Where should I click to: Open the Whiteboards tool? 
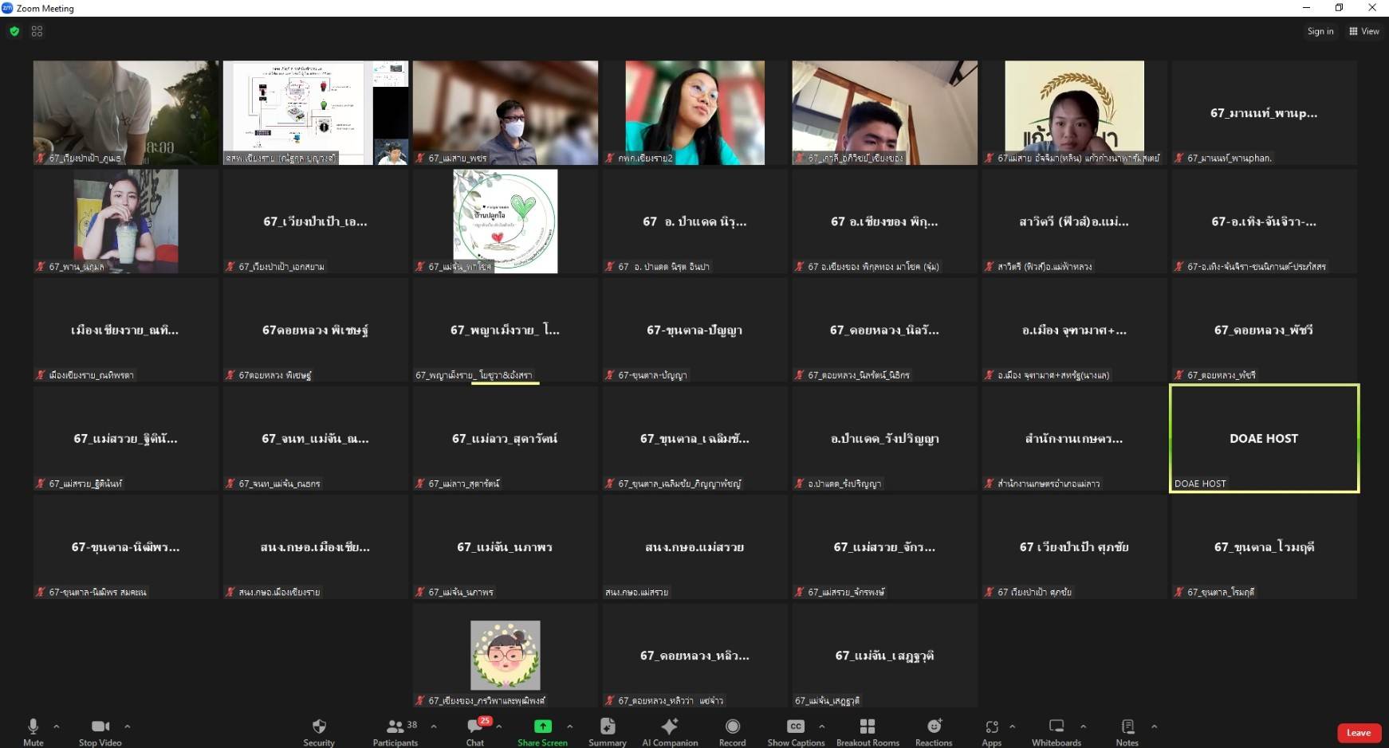[x=1057, y=730]
